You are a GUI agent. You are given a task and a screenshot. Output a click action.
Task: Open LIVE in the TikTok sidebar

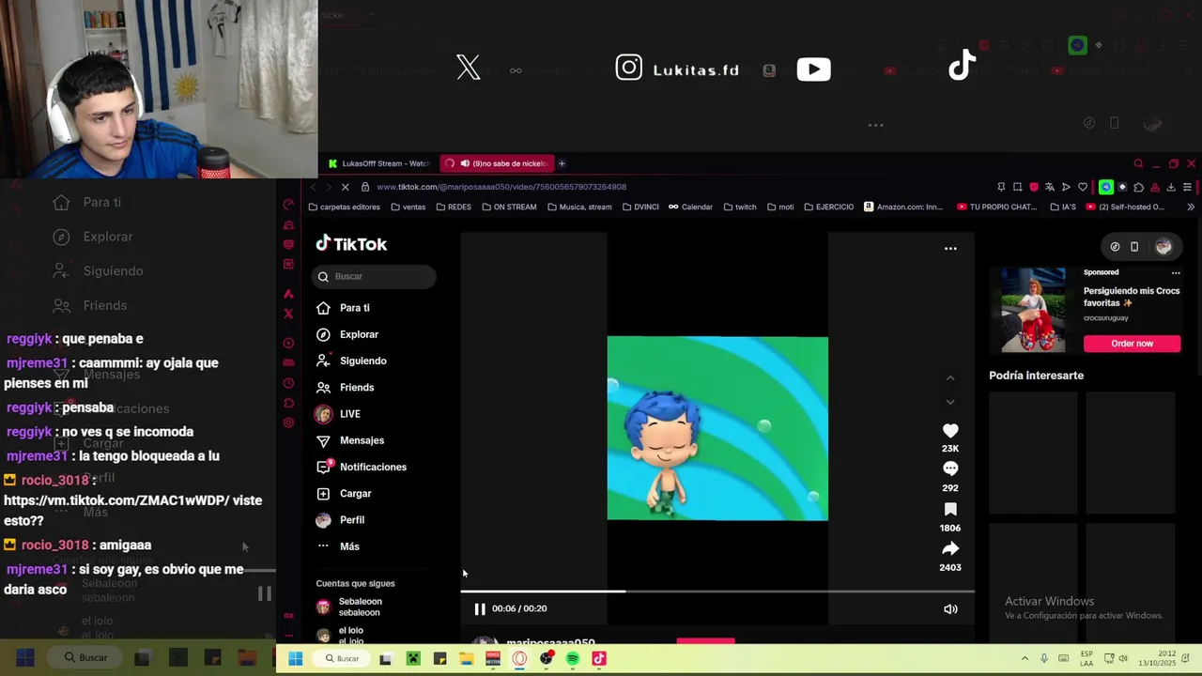(x=338, y=414)
